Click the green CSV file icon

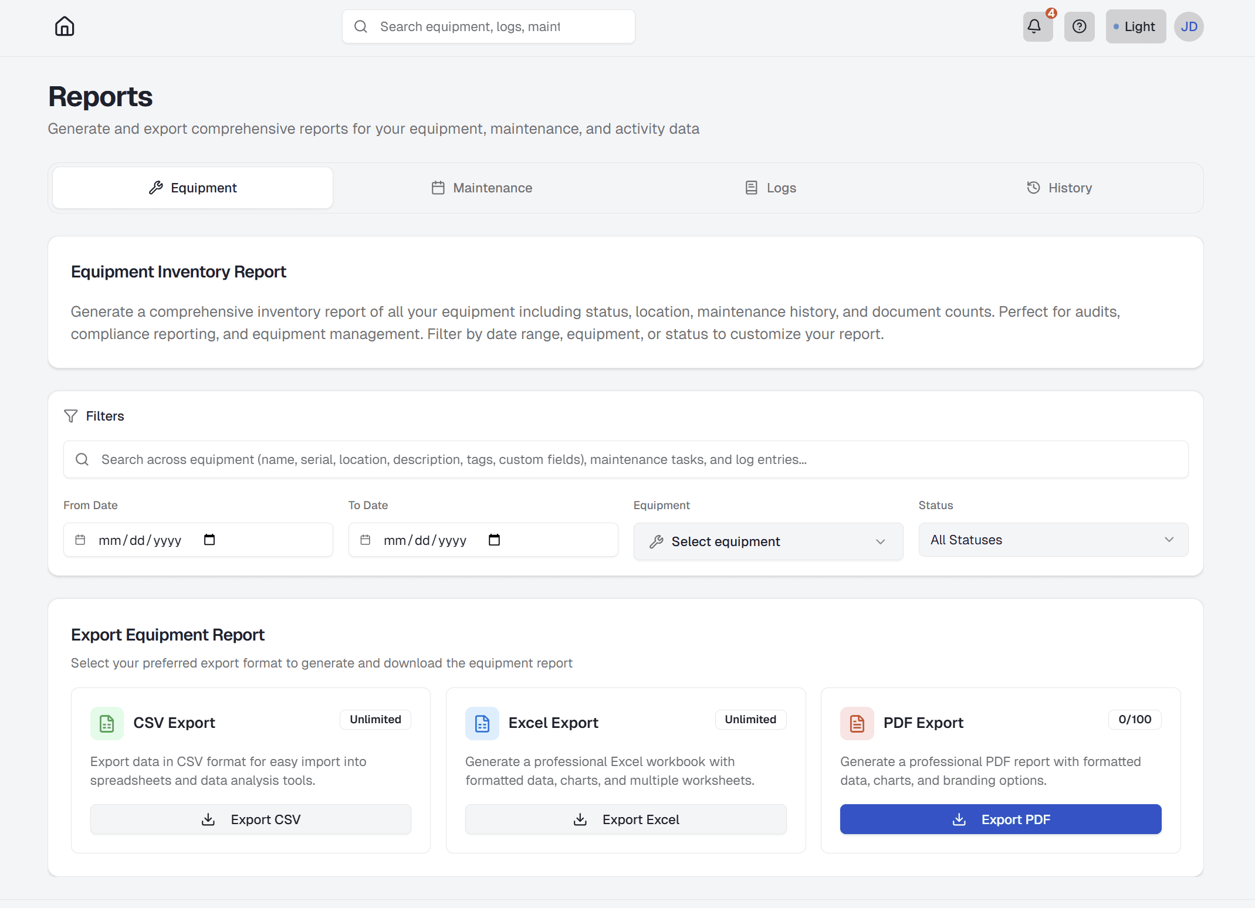107,723
